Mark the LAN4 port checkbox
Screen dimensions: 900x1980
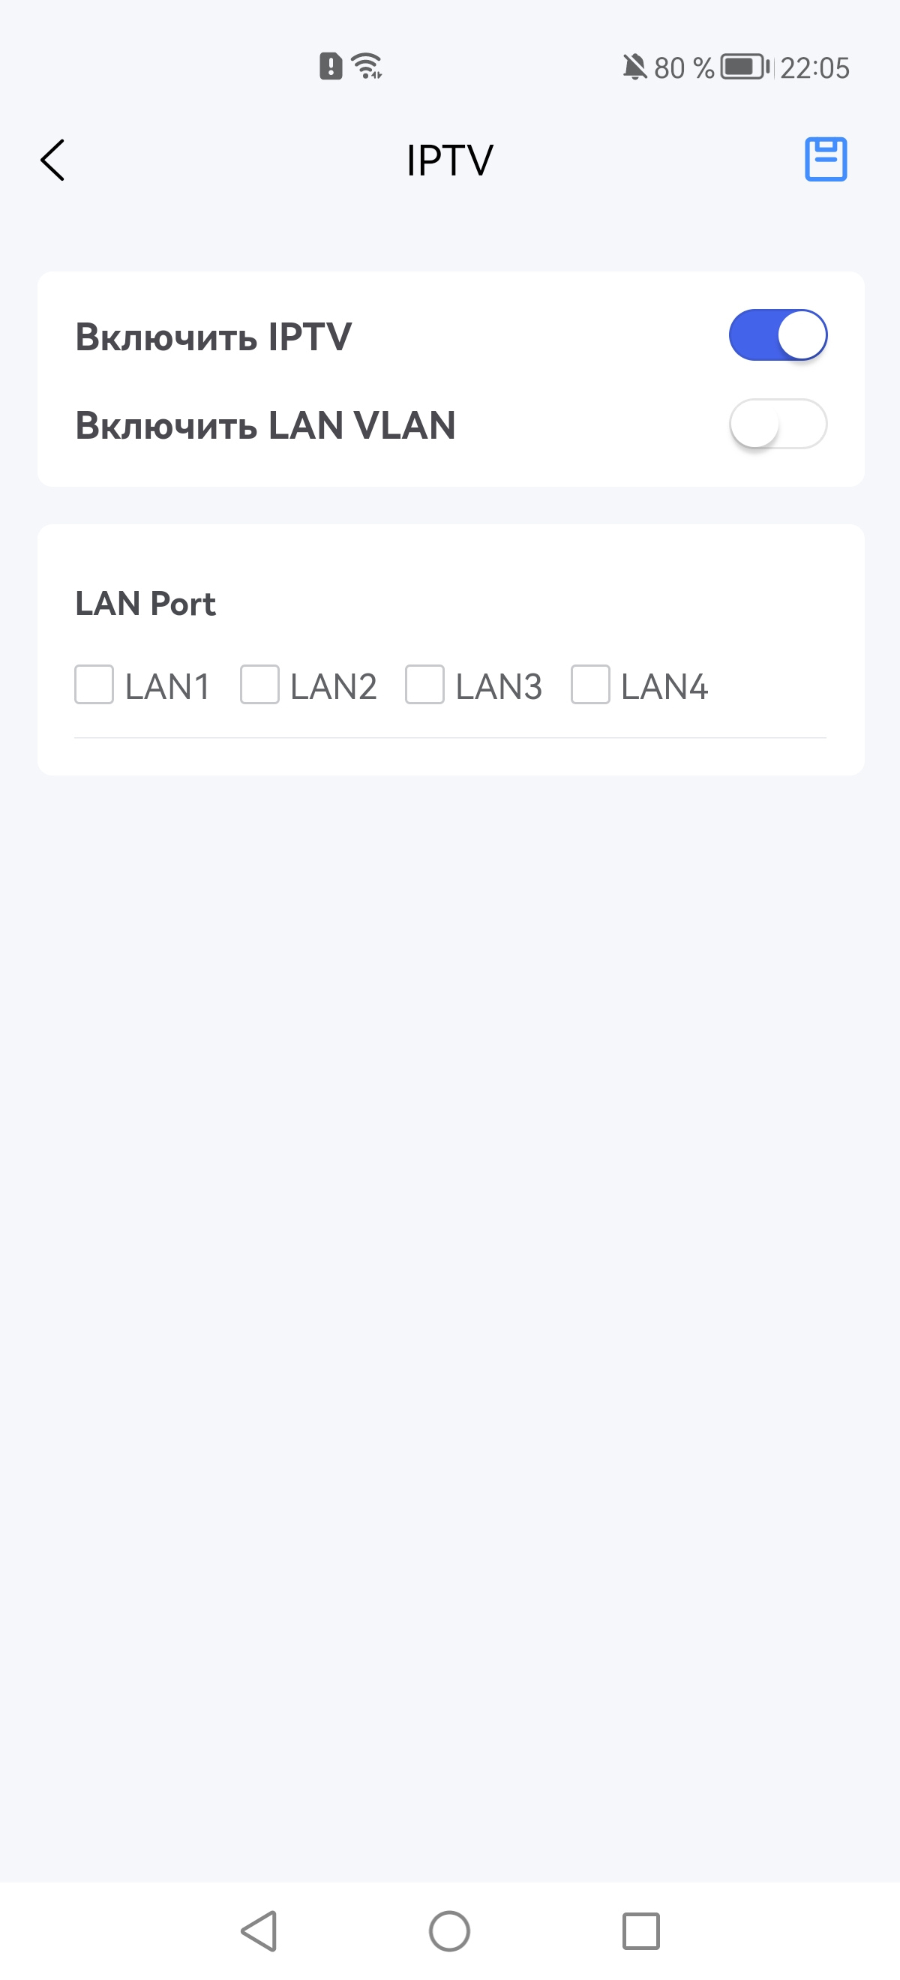[x=590, y=684]
